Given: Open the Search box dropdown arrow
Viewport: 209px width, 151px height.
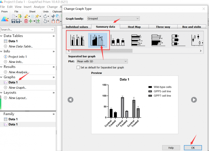Looking at the screenshot, I should click(x=52, y=29).
